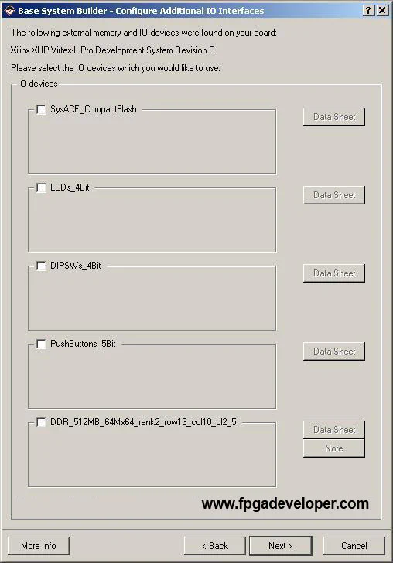The image size is (393, 563).
Task: Click the dialog title bar text
Action: tap(141, 11)
